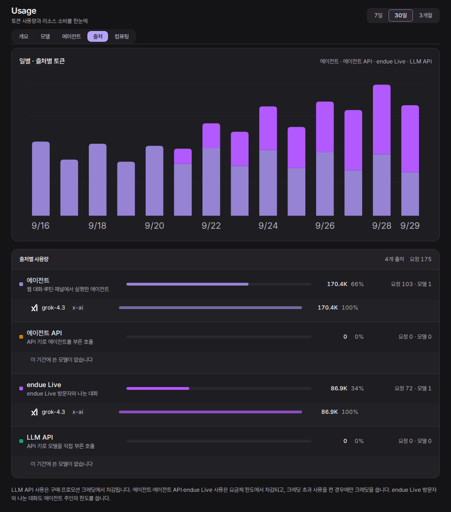The width and height of the screenshot is (451, 512).
Task: Click the '4개 출처' count text
Action: [394, 259]
